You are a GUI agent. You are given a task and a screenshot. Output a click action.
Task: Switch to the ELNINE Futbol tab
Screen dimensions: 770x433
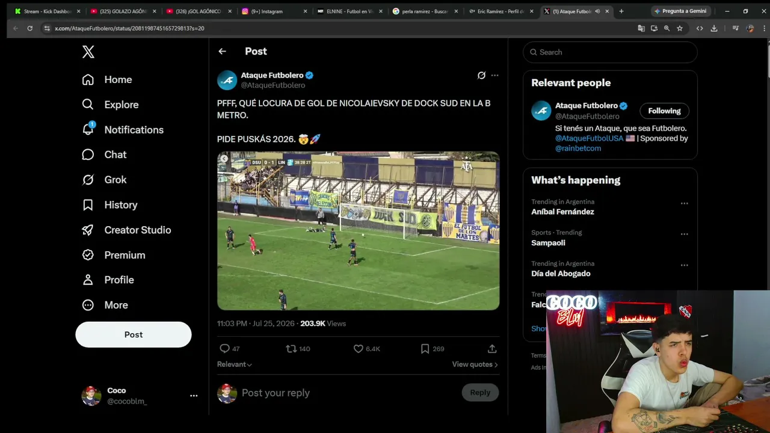pos(350,11)
